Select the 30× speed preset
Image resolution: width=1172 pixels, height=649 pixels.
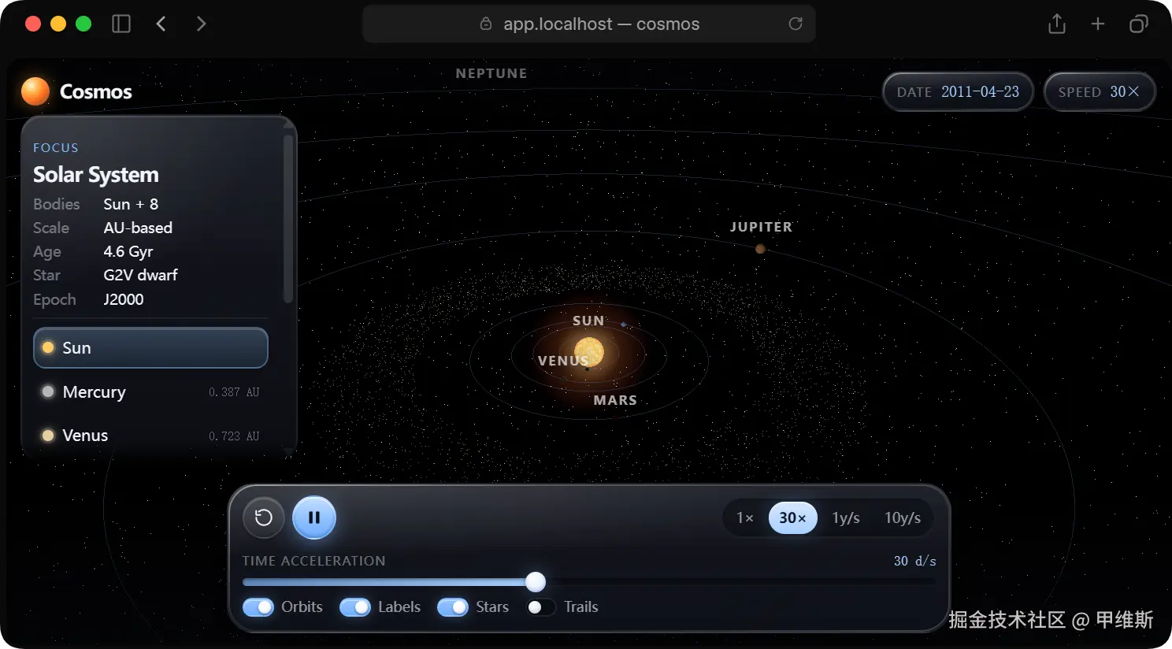click(793, 517)
